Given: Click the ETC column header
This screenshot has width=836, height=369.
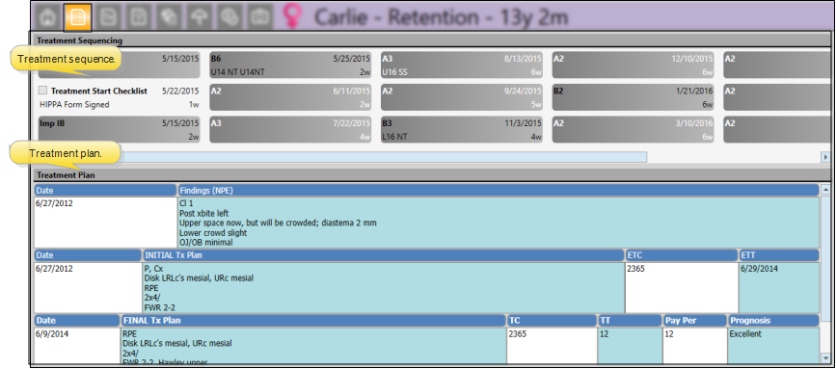Looking at the screenshot, I should [x=682, y=255].
